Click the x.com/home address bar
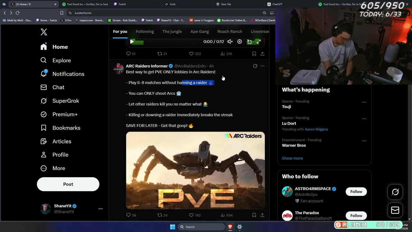Screen dimensions: 412x232 pyautogui.click(x=164, y=13)
